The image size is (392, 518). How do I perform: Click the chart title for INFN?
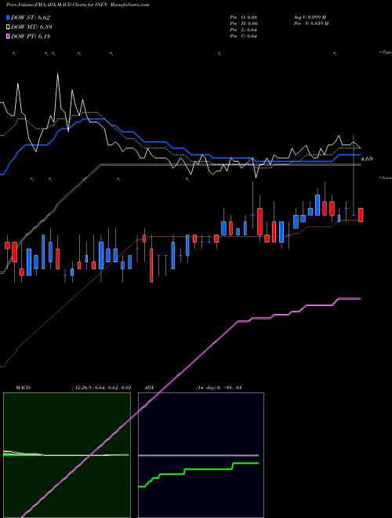[78, 5]
